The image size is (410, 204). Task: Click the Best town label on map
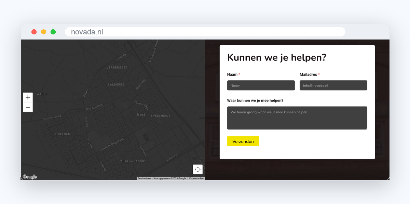tap(141, 115)
